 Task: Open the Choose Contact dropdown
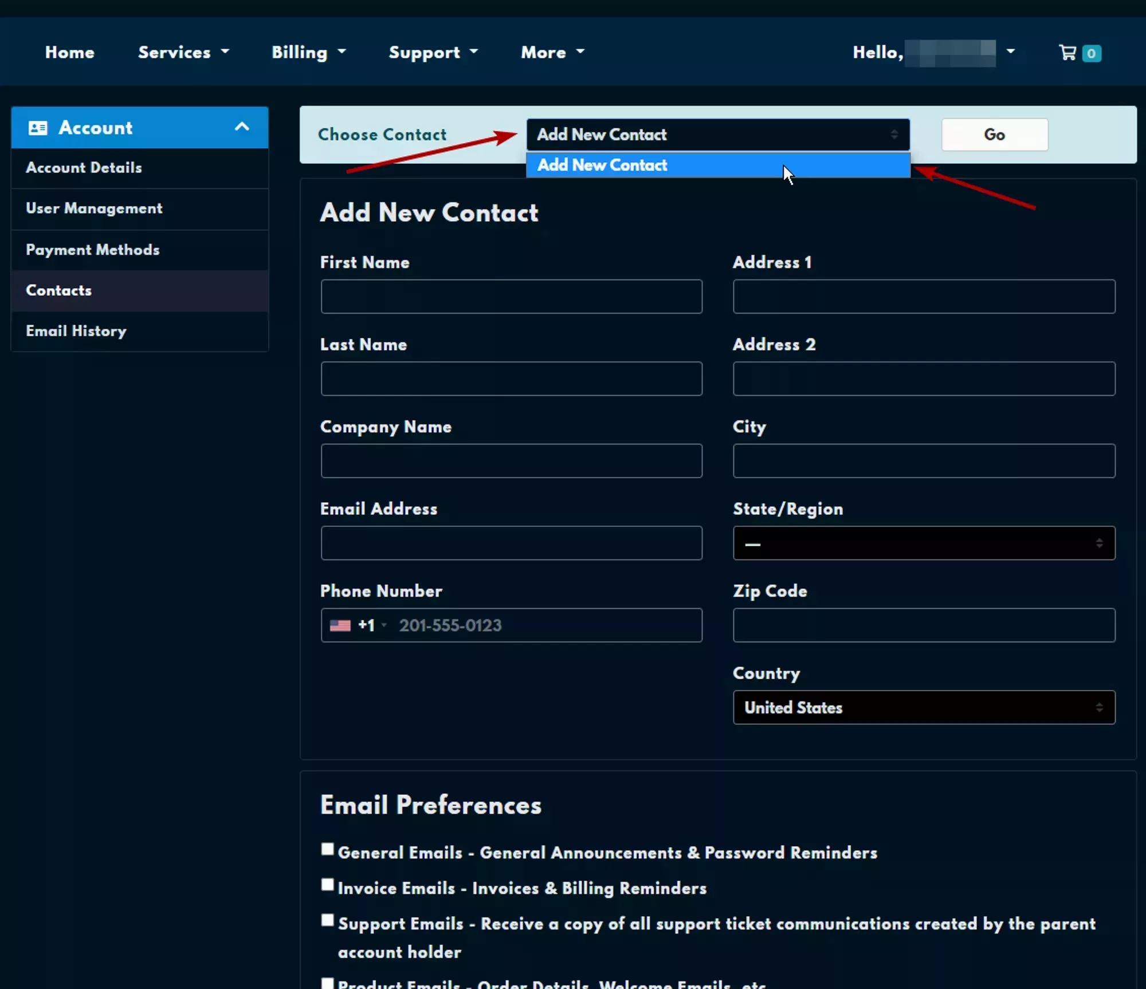click(718, 135)
